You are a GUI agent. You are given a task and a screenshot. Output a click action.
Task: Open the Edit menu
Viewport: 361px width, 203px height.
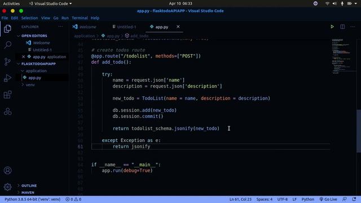click(14, 18)
